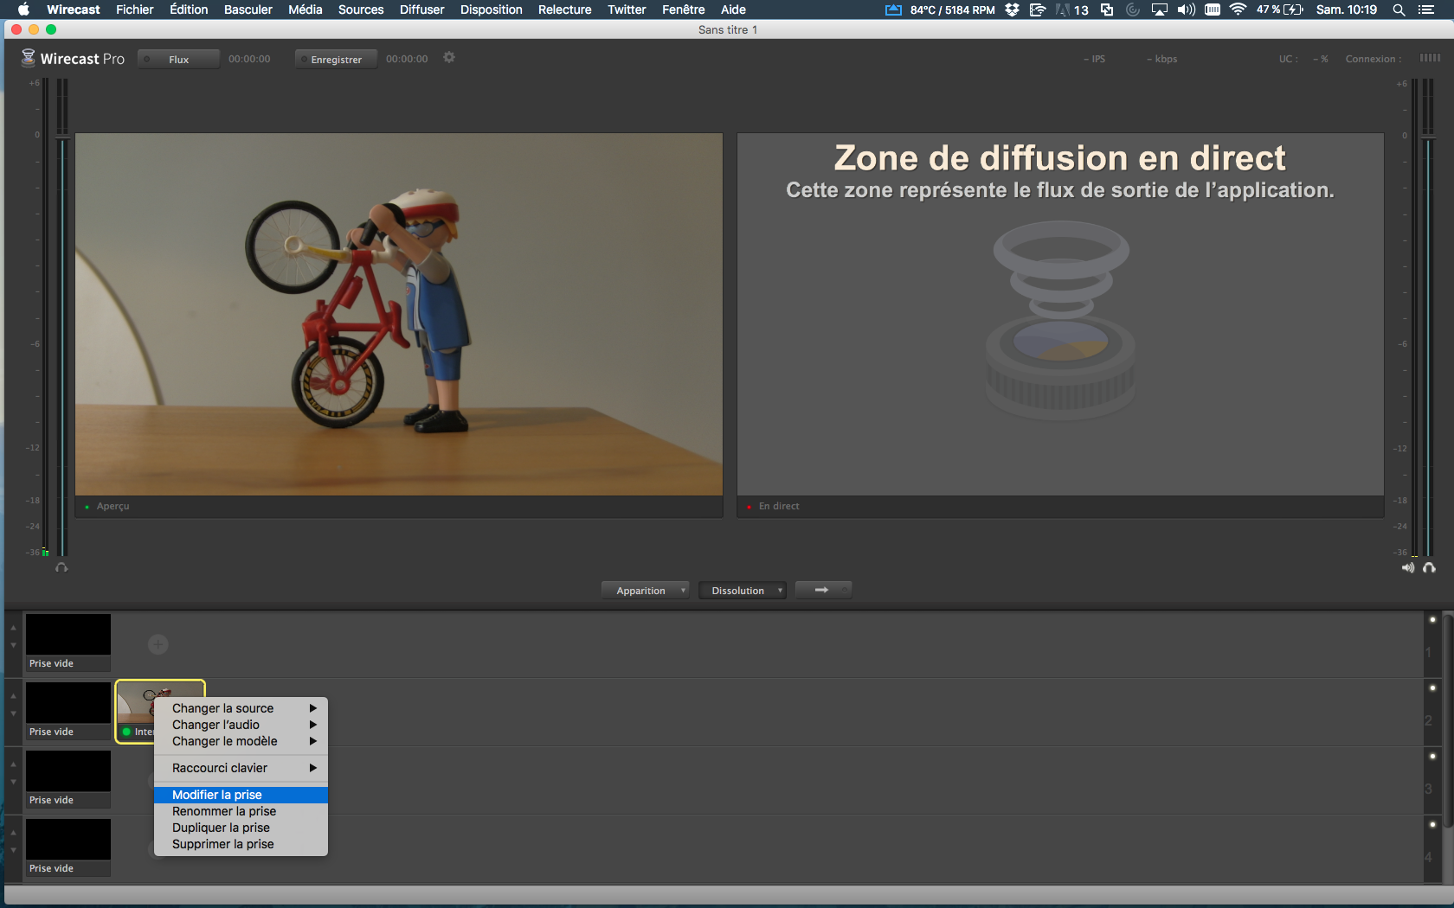Click the add shot plus icon in layer 1
1454x908 pixels.
click(158, 644)
